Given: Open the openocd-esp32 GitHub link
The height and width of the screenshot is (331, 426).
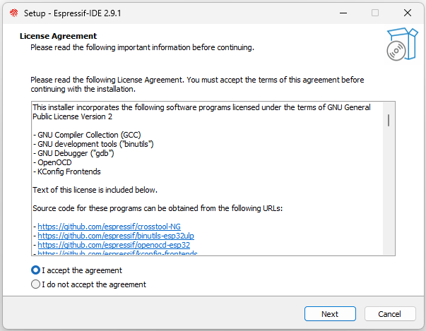Looking at the screenshot, I should [x=114, y=245].
